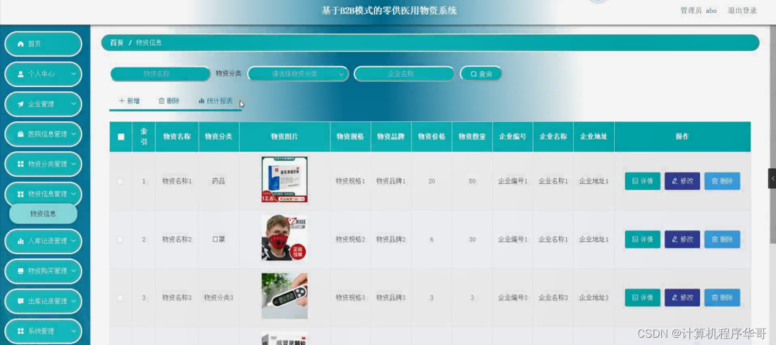The image size is (776, 345).
Task: Click 详情 button for 物资名称1 row
Action: click(642, 181)
